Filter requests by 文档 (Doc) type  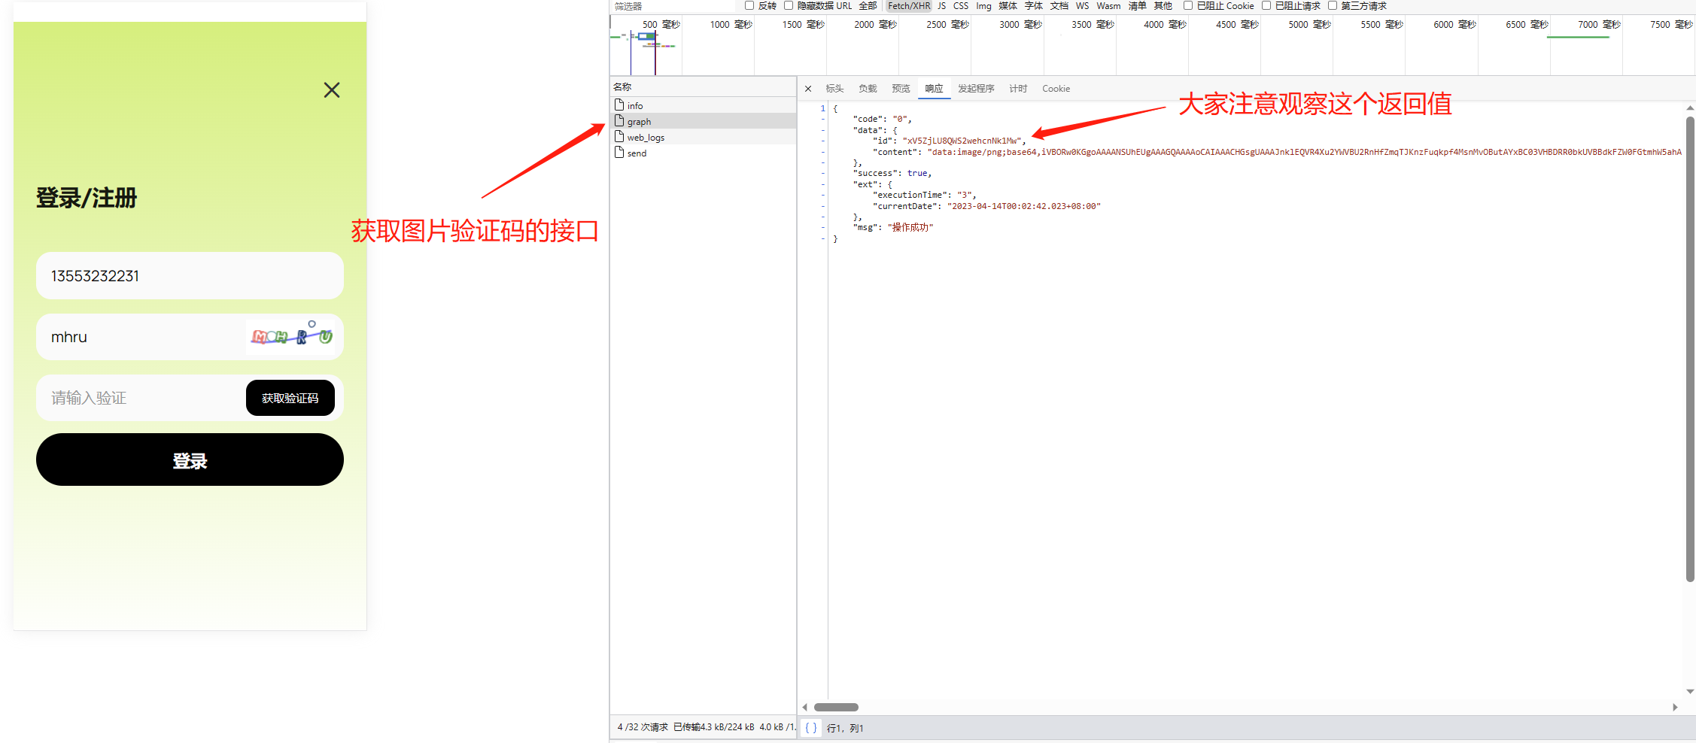(x=1059, y=6)
